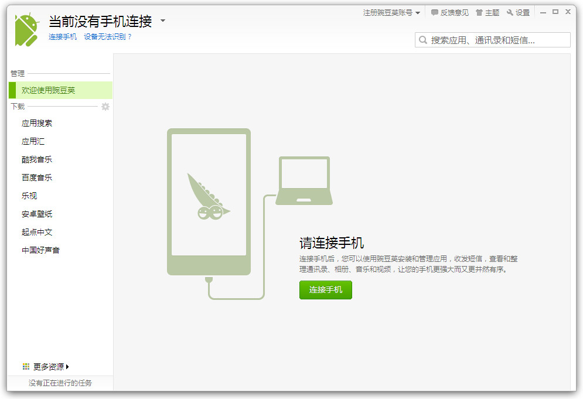The width and height of the screenshot is (583, 399).
Task: Click the 连接手机 link under title
Action: [63, 37]
